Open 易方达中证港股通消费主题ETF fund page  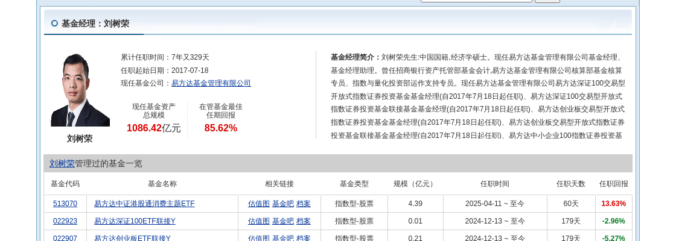point(144,204)
